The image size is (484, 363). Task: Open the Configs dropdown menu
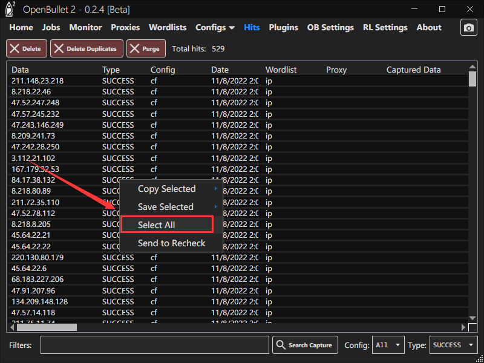click(x=215, y=27)
